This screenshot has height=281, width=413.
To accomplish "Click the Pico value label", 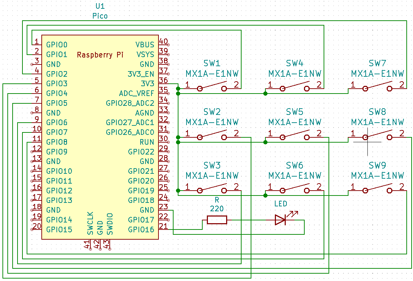I will 100,16.
